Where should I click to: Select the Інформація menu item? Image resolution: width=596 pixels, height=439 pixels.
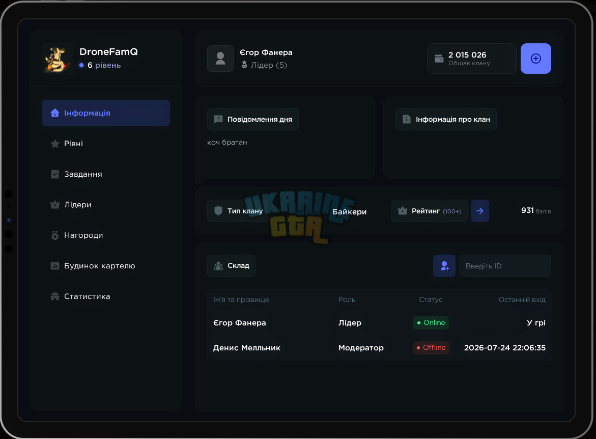pyautogui.click(x=106, y=113)
